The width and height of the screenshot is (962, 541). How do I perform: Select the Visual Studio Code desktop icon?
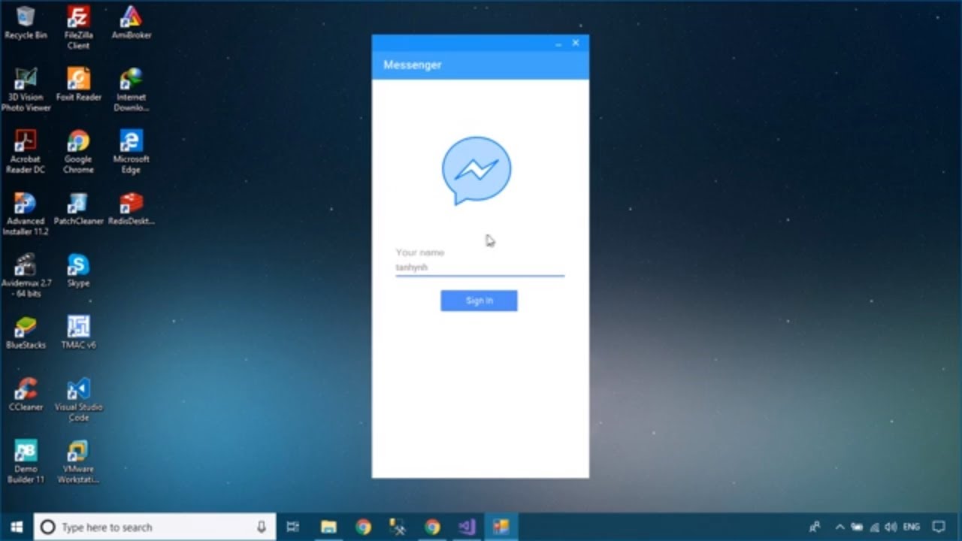[78, 400]
